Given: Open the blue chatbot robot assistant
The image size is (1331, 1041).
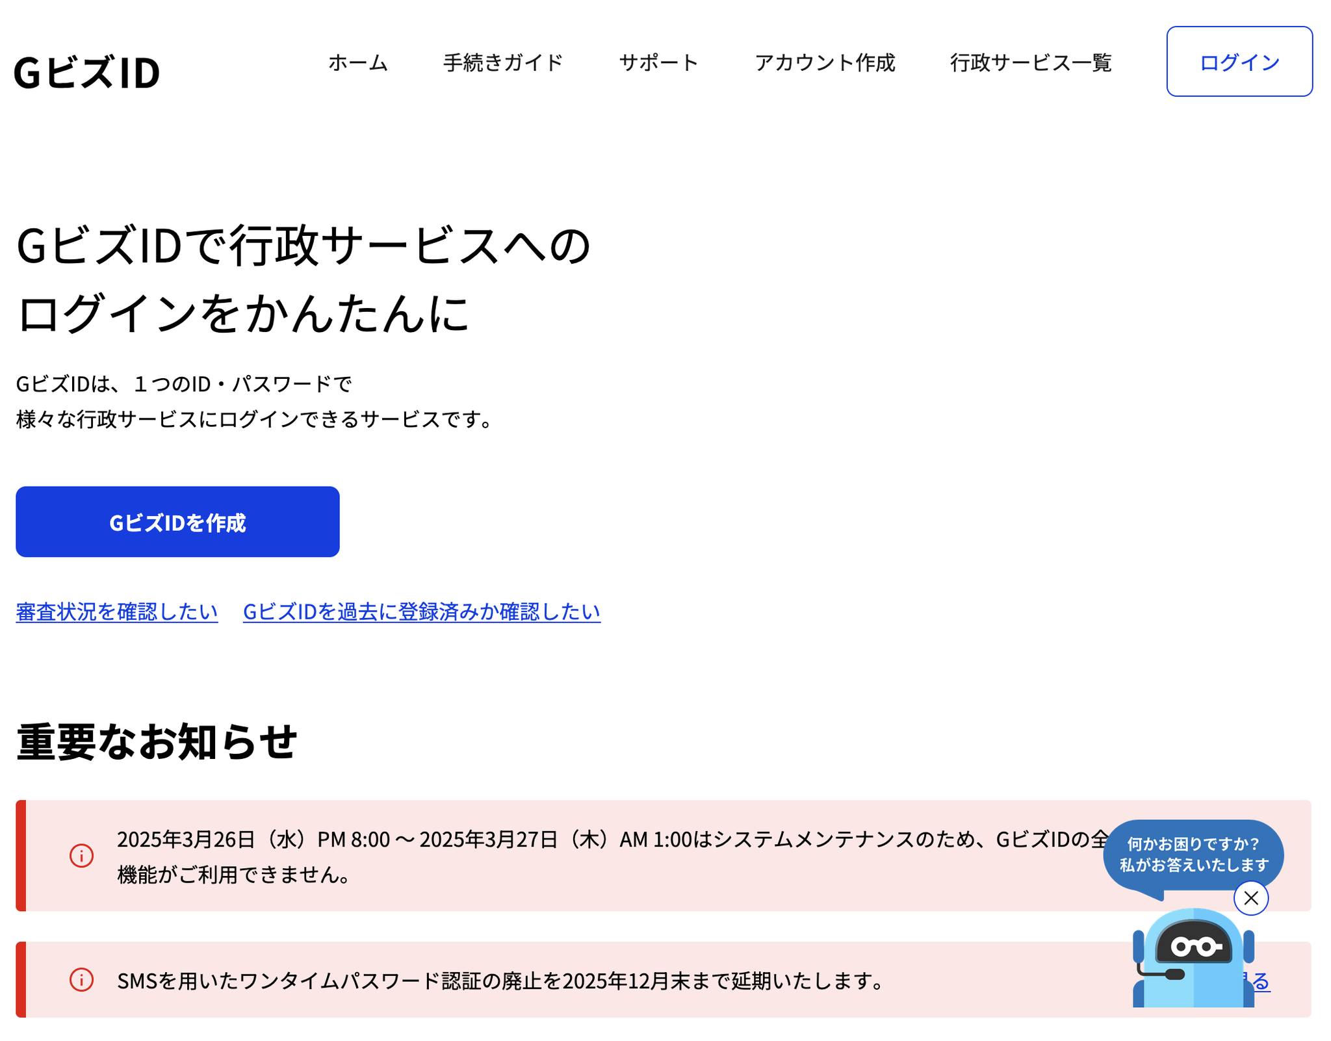Looking at the screenshot, I should [1193, 958].
